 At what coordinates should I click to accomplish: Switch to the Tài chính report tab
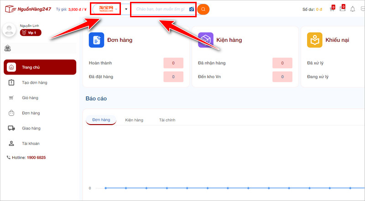pyautogui.click(x=167, y=120)
